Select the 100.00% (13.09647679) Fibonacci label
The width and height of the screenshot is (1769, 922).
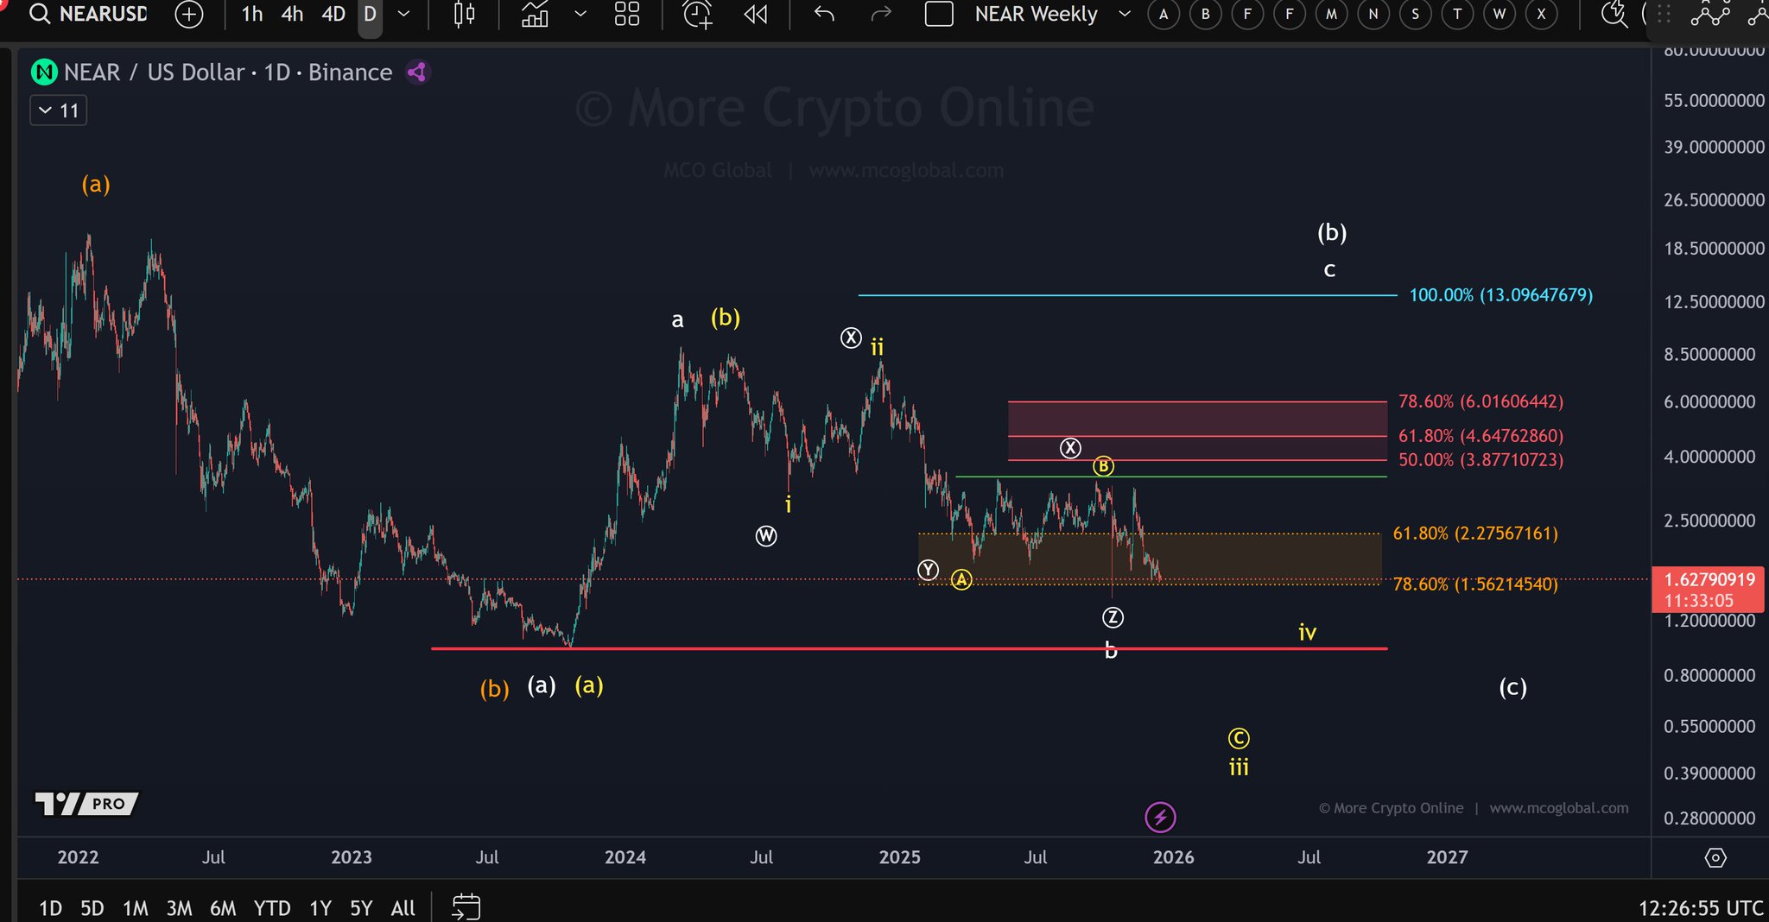pos(1501,295)
